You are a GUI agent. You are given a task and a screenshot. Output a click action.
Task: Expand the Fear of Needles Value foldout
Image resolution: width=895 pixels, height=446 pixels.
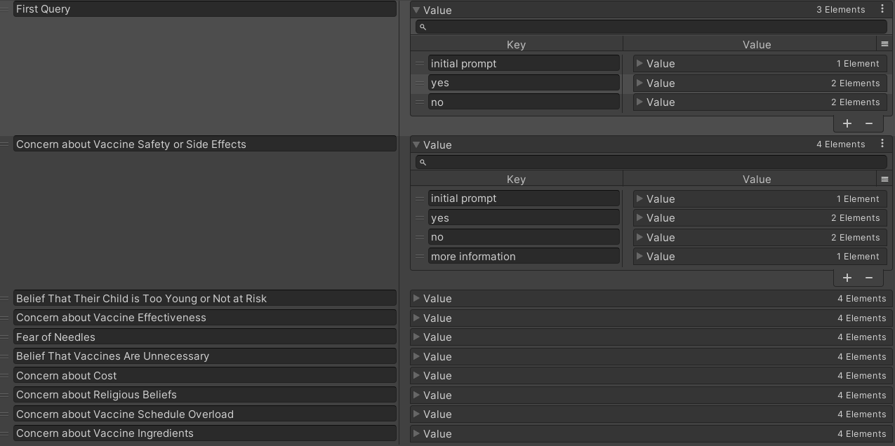[x=416, y=337]
